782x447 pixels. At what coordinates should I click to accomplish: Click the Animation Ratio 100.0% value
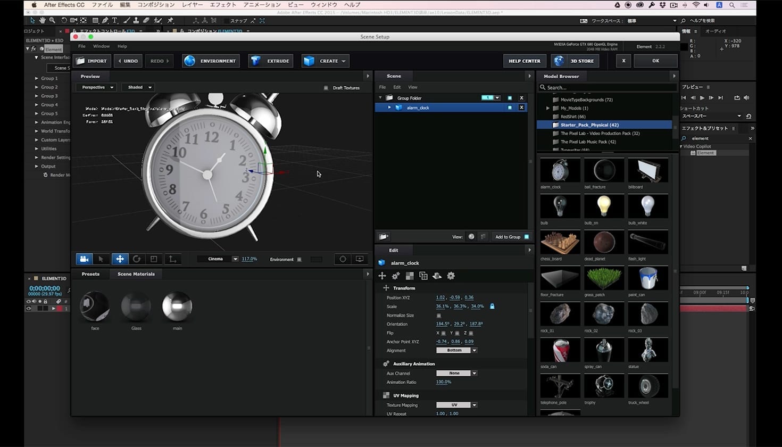click(444, 382)
